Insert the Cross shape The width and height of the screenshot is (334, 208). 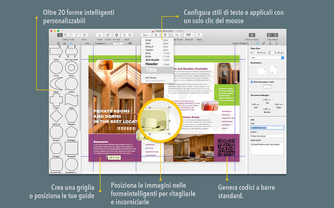point(56,100)
